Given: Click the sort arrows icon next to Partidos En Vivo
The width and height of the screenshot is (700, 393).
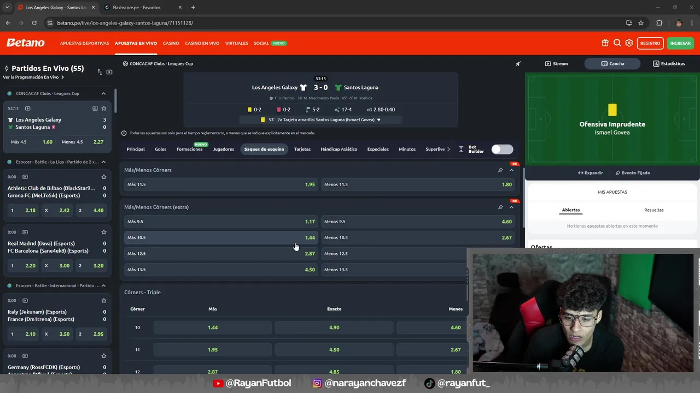Looking at the screenshot, I should [x=100, y=72].
